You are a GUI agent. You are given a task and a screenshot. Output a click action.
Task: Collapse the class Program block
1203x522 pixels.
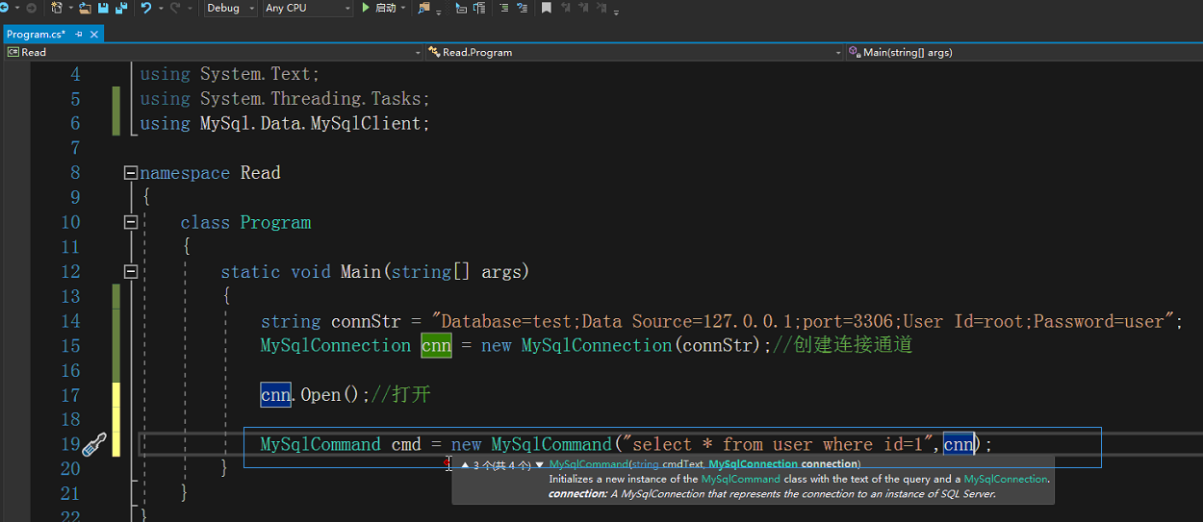pos(131,222)
